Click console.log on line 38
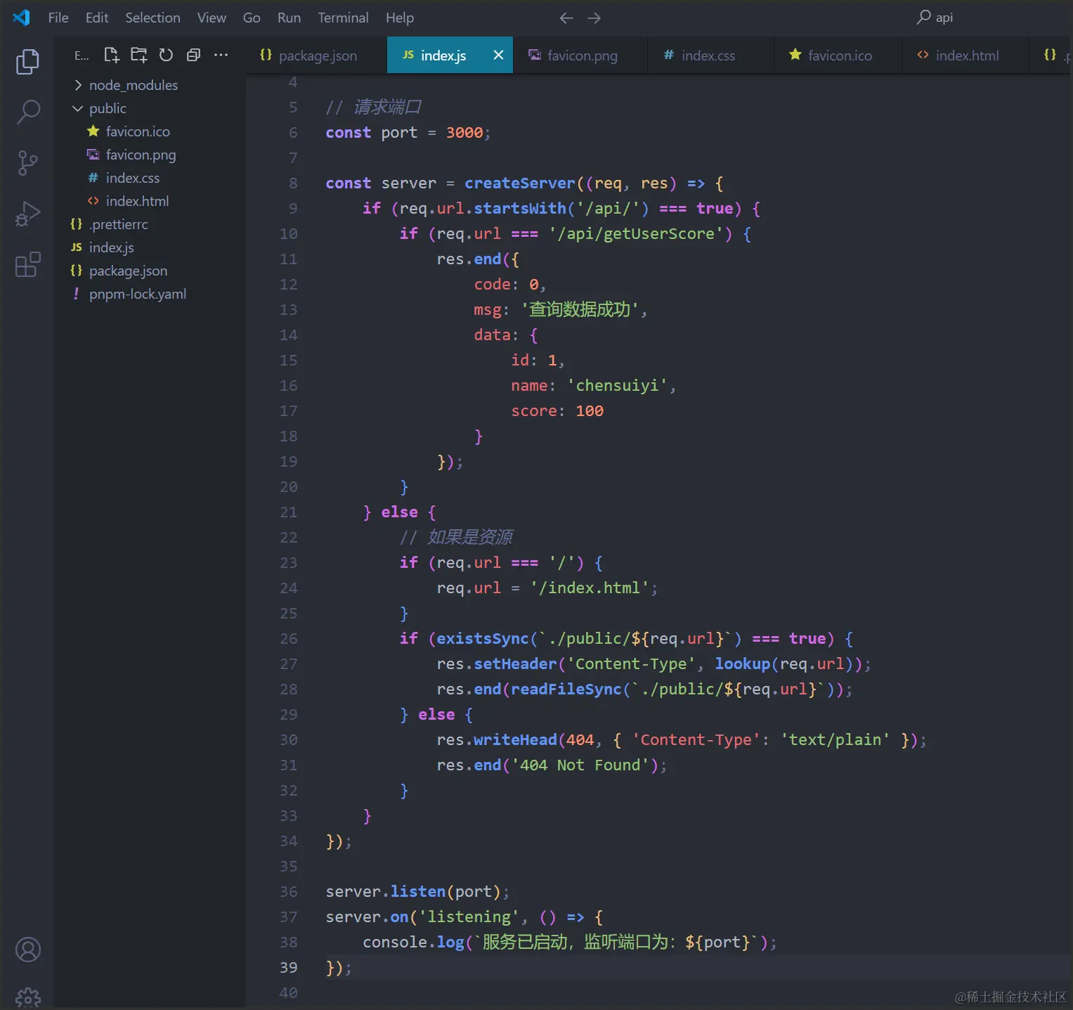 click(x=414, y=942)
